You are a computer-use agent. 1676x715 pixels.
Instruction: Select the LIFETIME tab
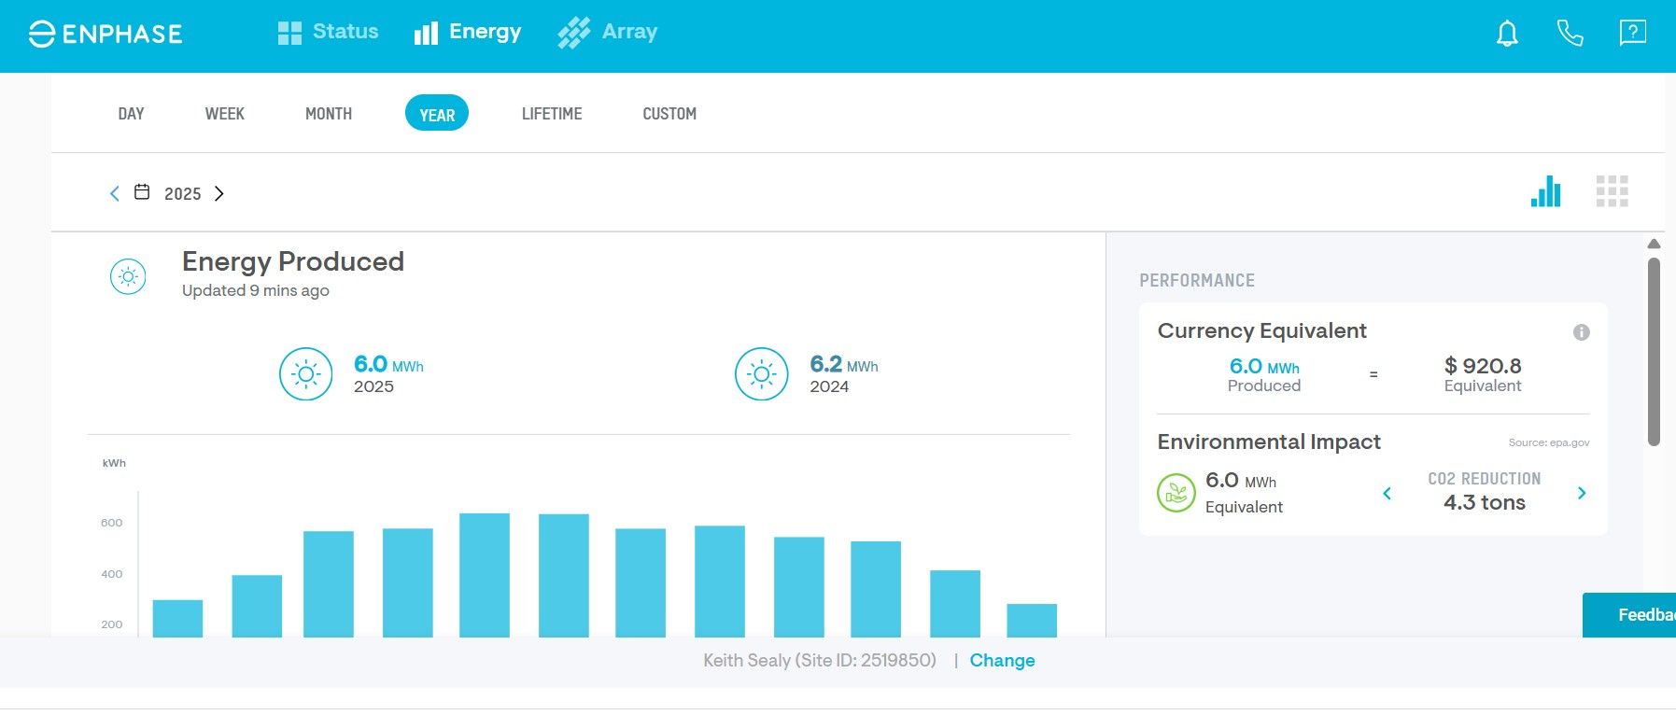coord(552,114)
